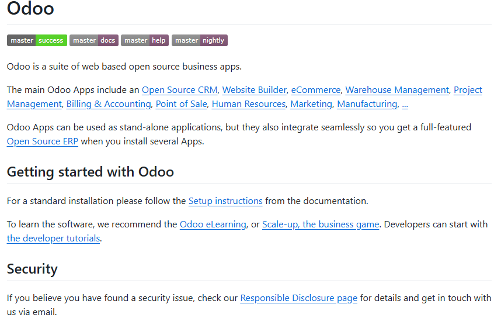Open the Point of Sale link
The height and width of the screenshot is (318, 494).
[x=181, y=104]
